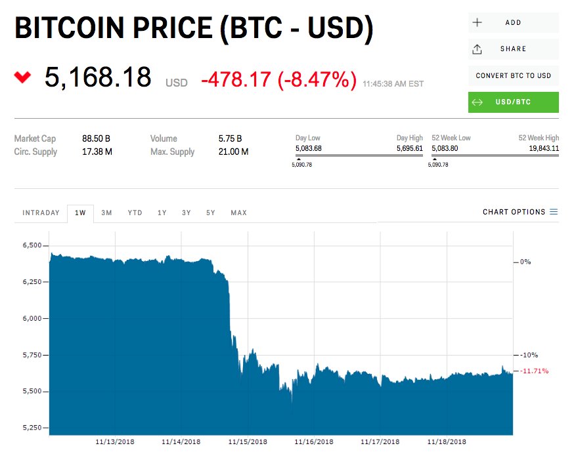
Task: Click the 52 Week range bar
Action: [495, 155]
